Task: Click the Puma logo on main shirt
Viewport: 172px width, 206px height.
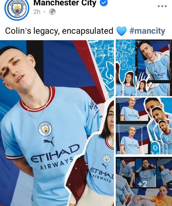Action: click(x=49, y=141)
